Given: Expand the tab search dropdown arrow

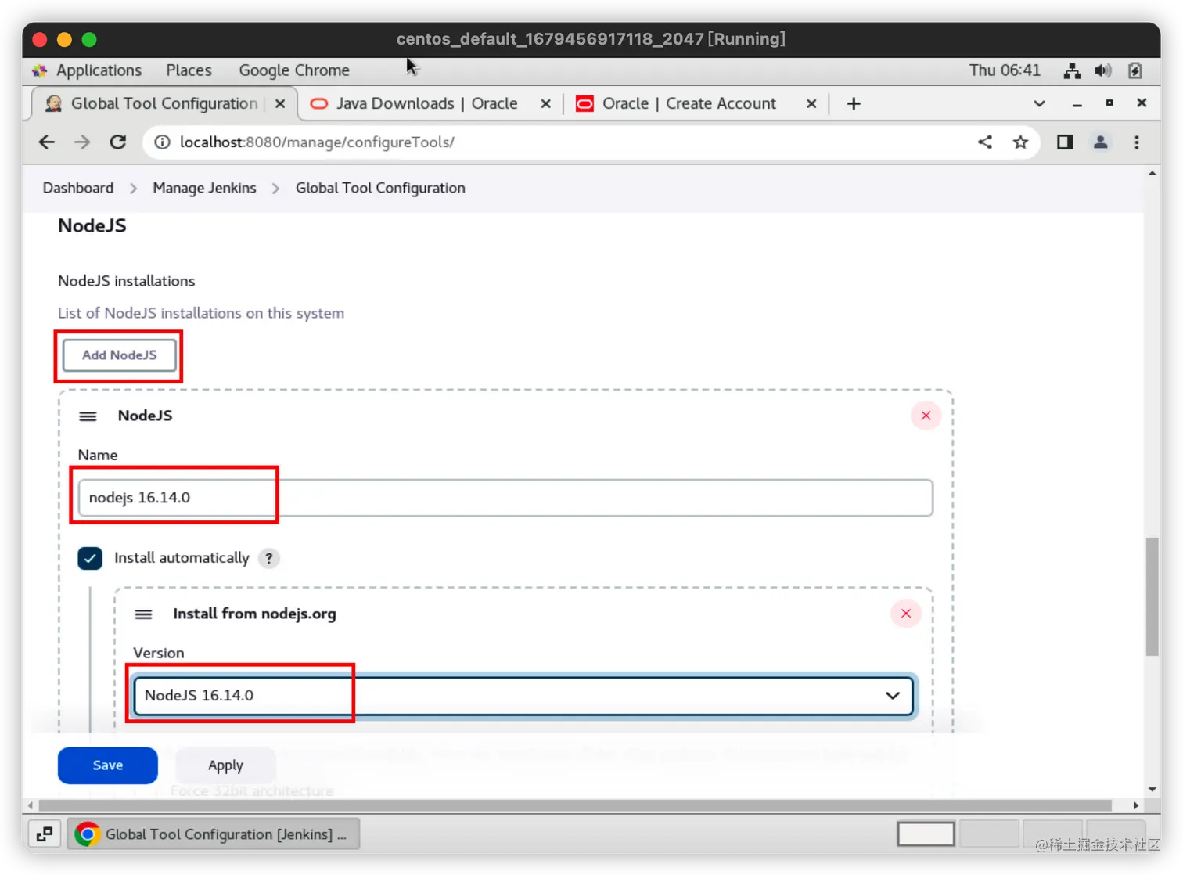Looking at the screenshot, I should coord(1039,103).
